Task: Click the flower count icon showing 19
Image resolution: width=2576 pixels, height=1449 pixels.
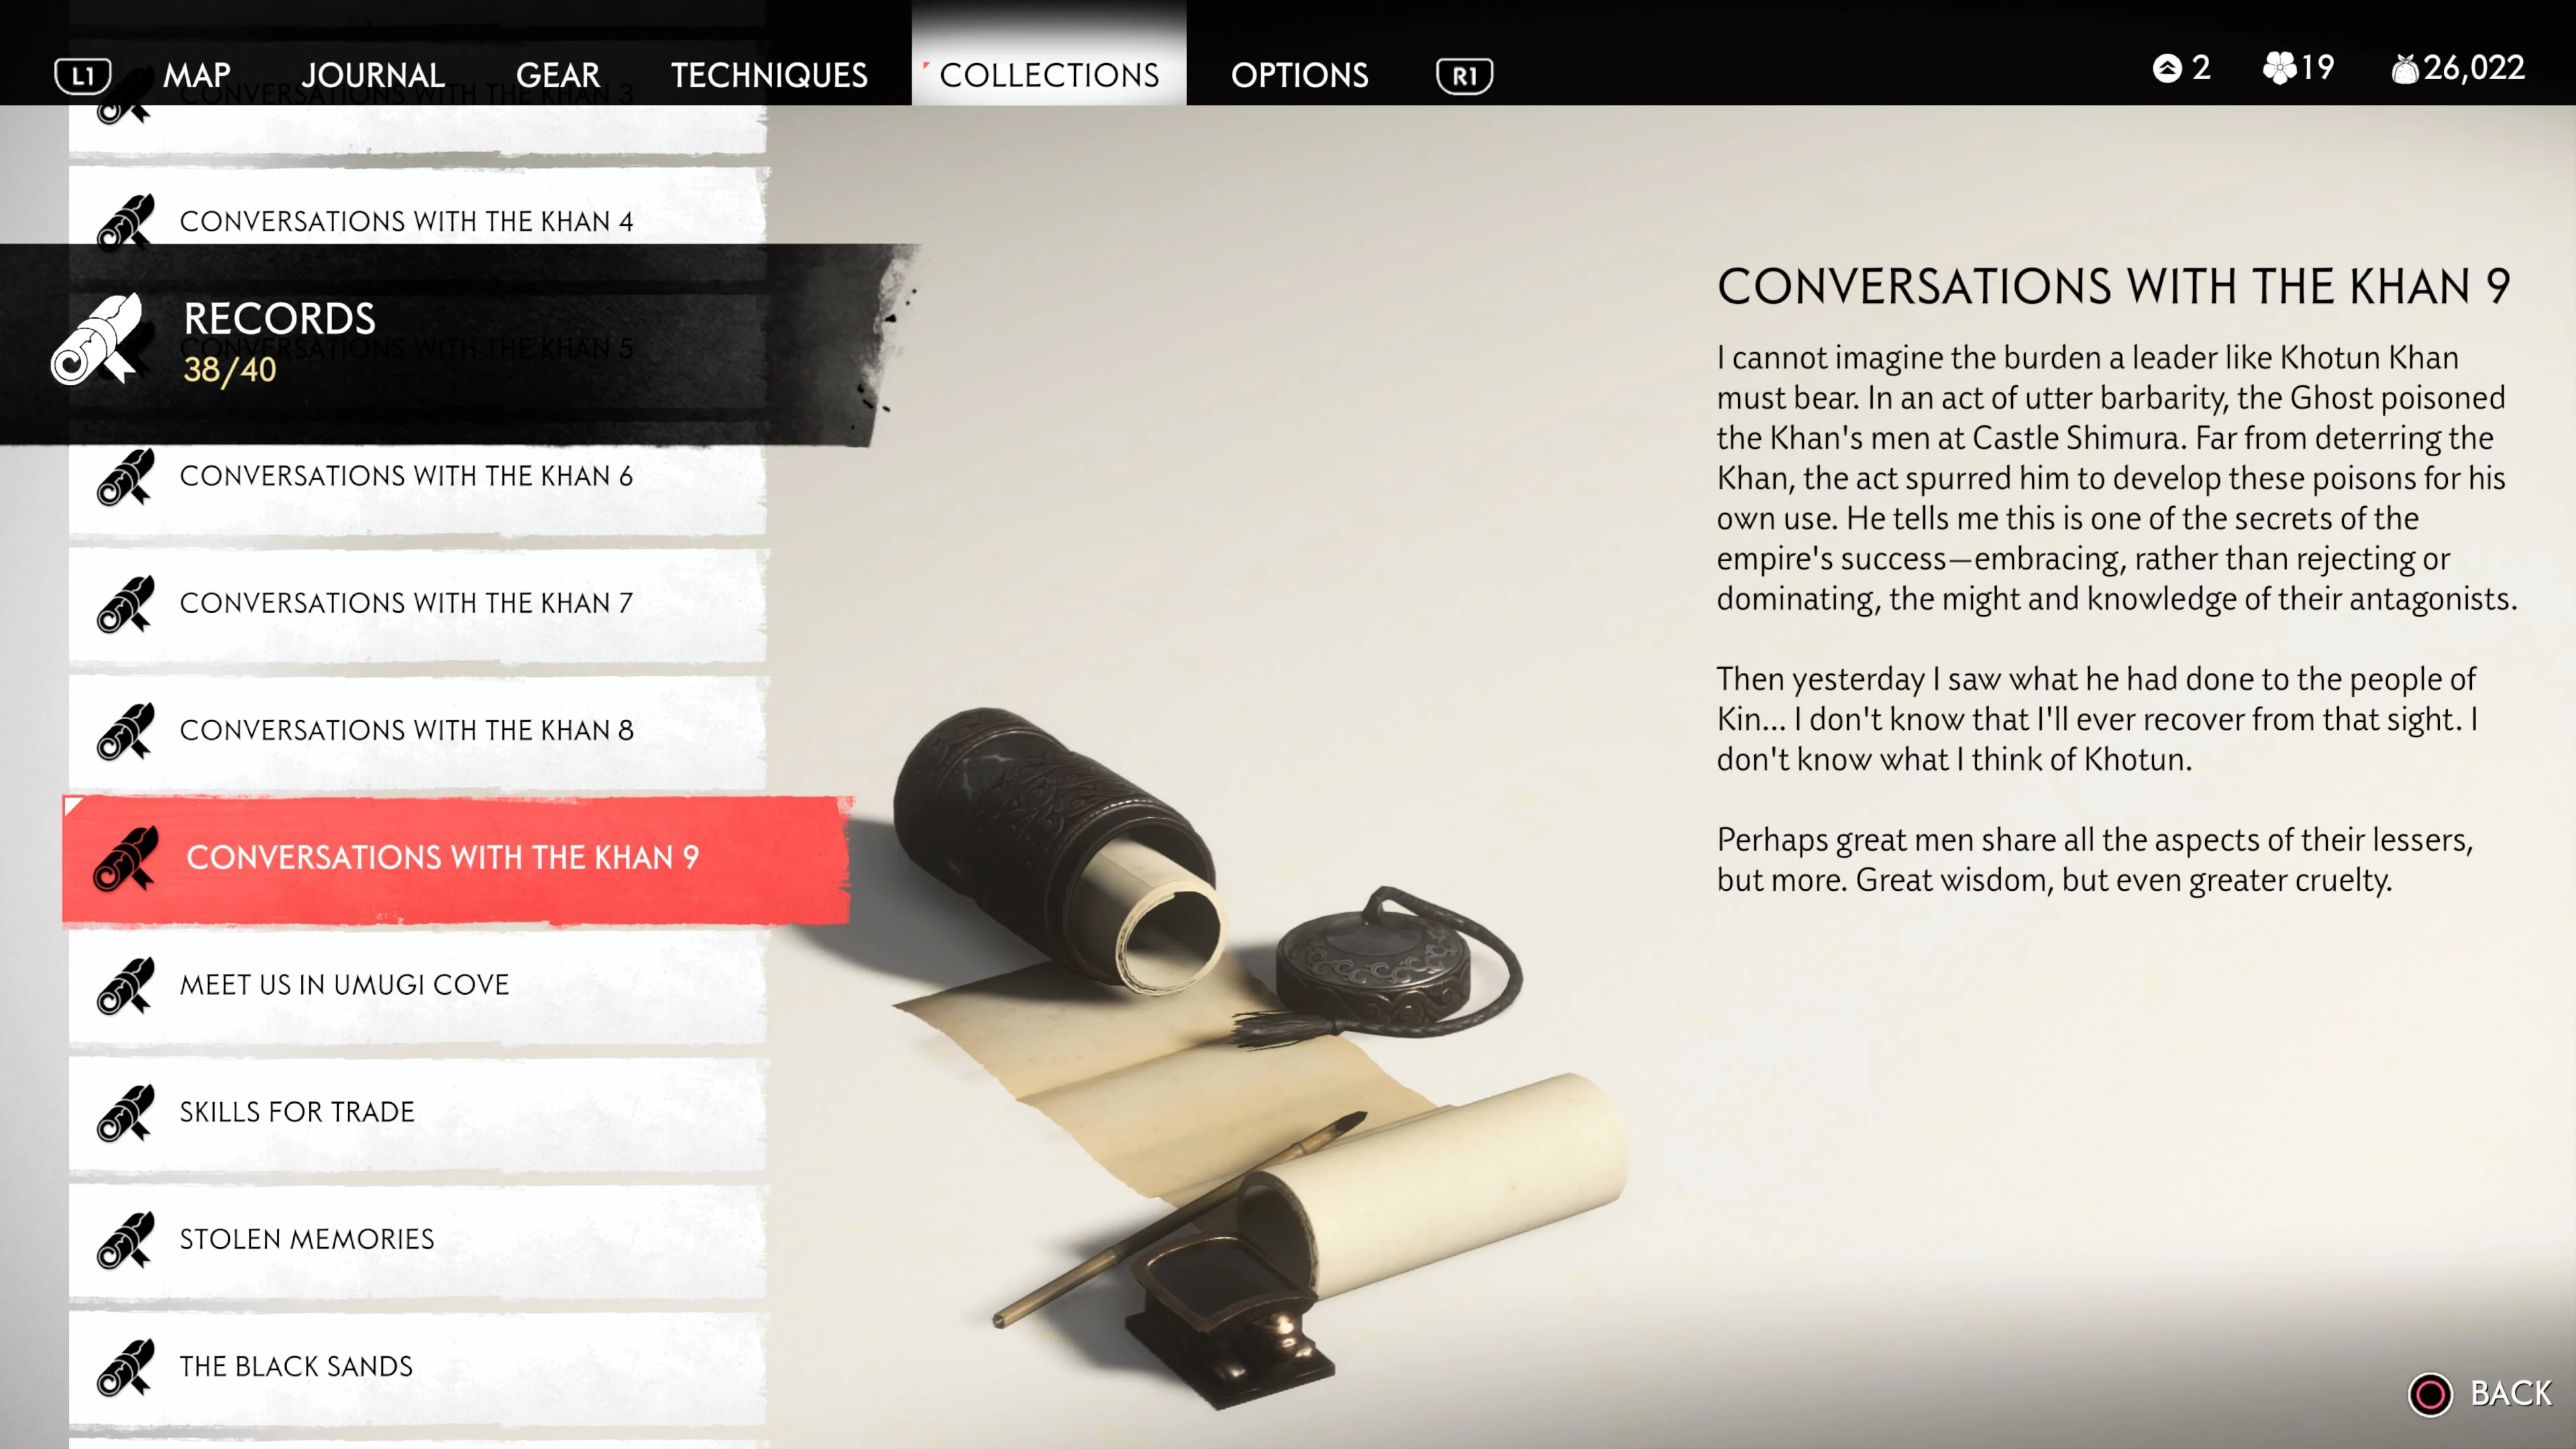Action: pos(2279,68)
